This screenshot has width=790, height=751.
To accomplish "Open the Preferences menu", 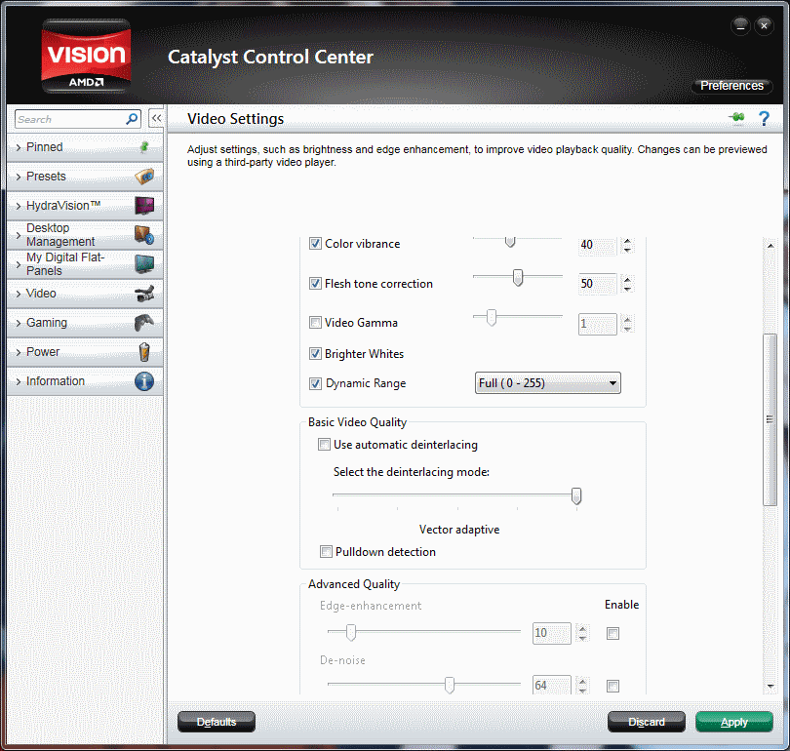I will (731, 86).
